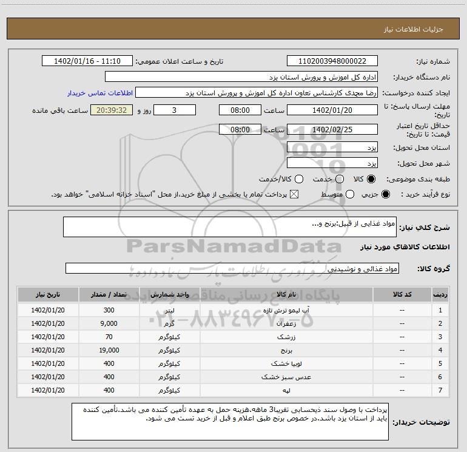This screenshot has width=467, height=452.
Task: Click the quantity cell 19,000
Action: [x=109, y=351]
